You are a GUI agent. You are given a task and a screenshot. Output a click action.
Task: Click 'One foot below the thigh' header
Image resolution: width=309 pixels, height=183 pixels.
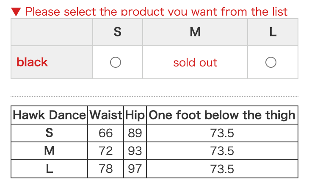click(222, 115)
